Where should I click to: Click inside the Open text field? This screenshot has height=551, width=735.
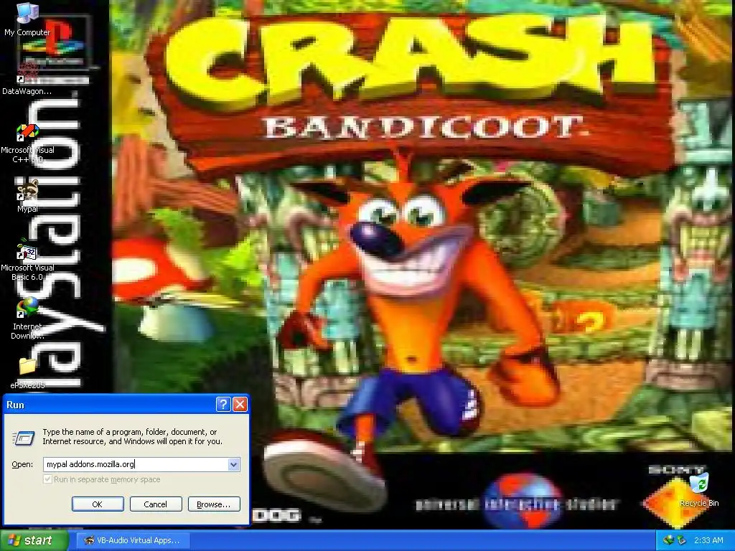[x=136, y=464]
